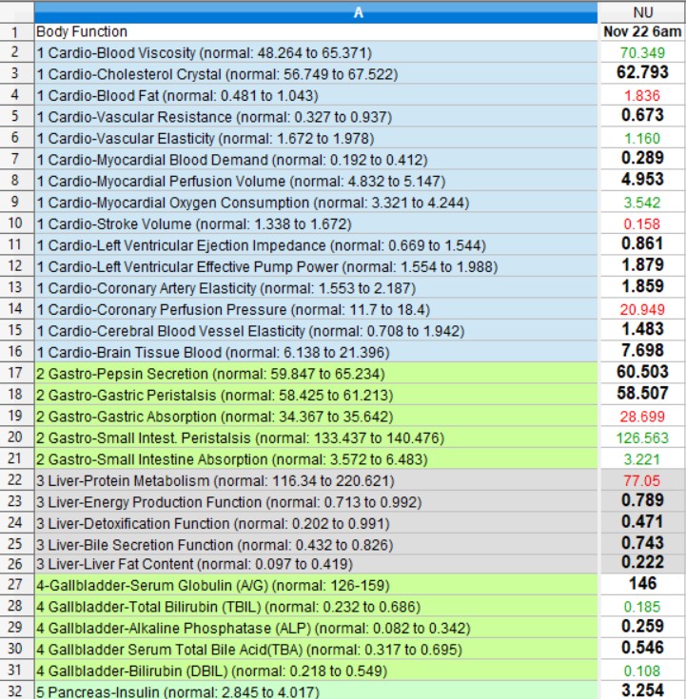Select the Nov 22 6am cell
Viewport: 686px width, 699px height.
[x=641, y=31]
